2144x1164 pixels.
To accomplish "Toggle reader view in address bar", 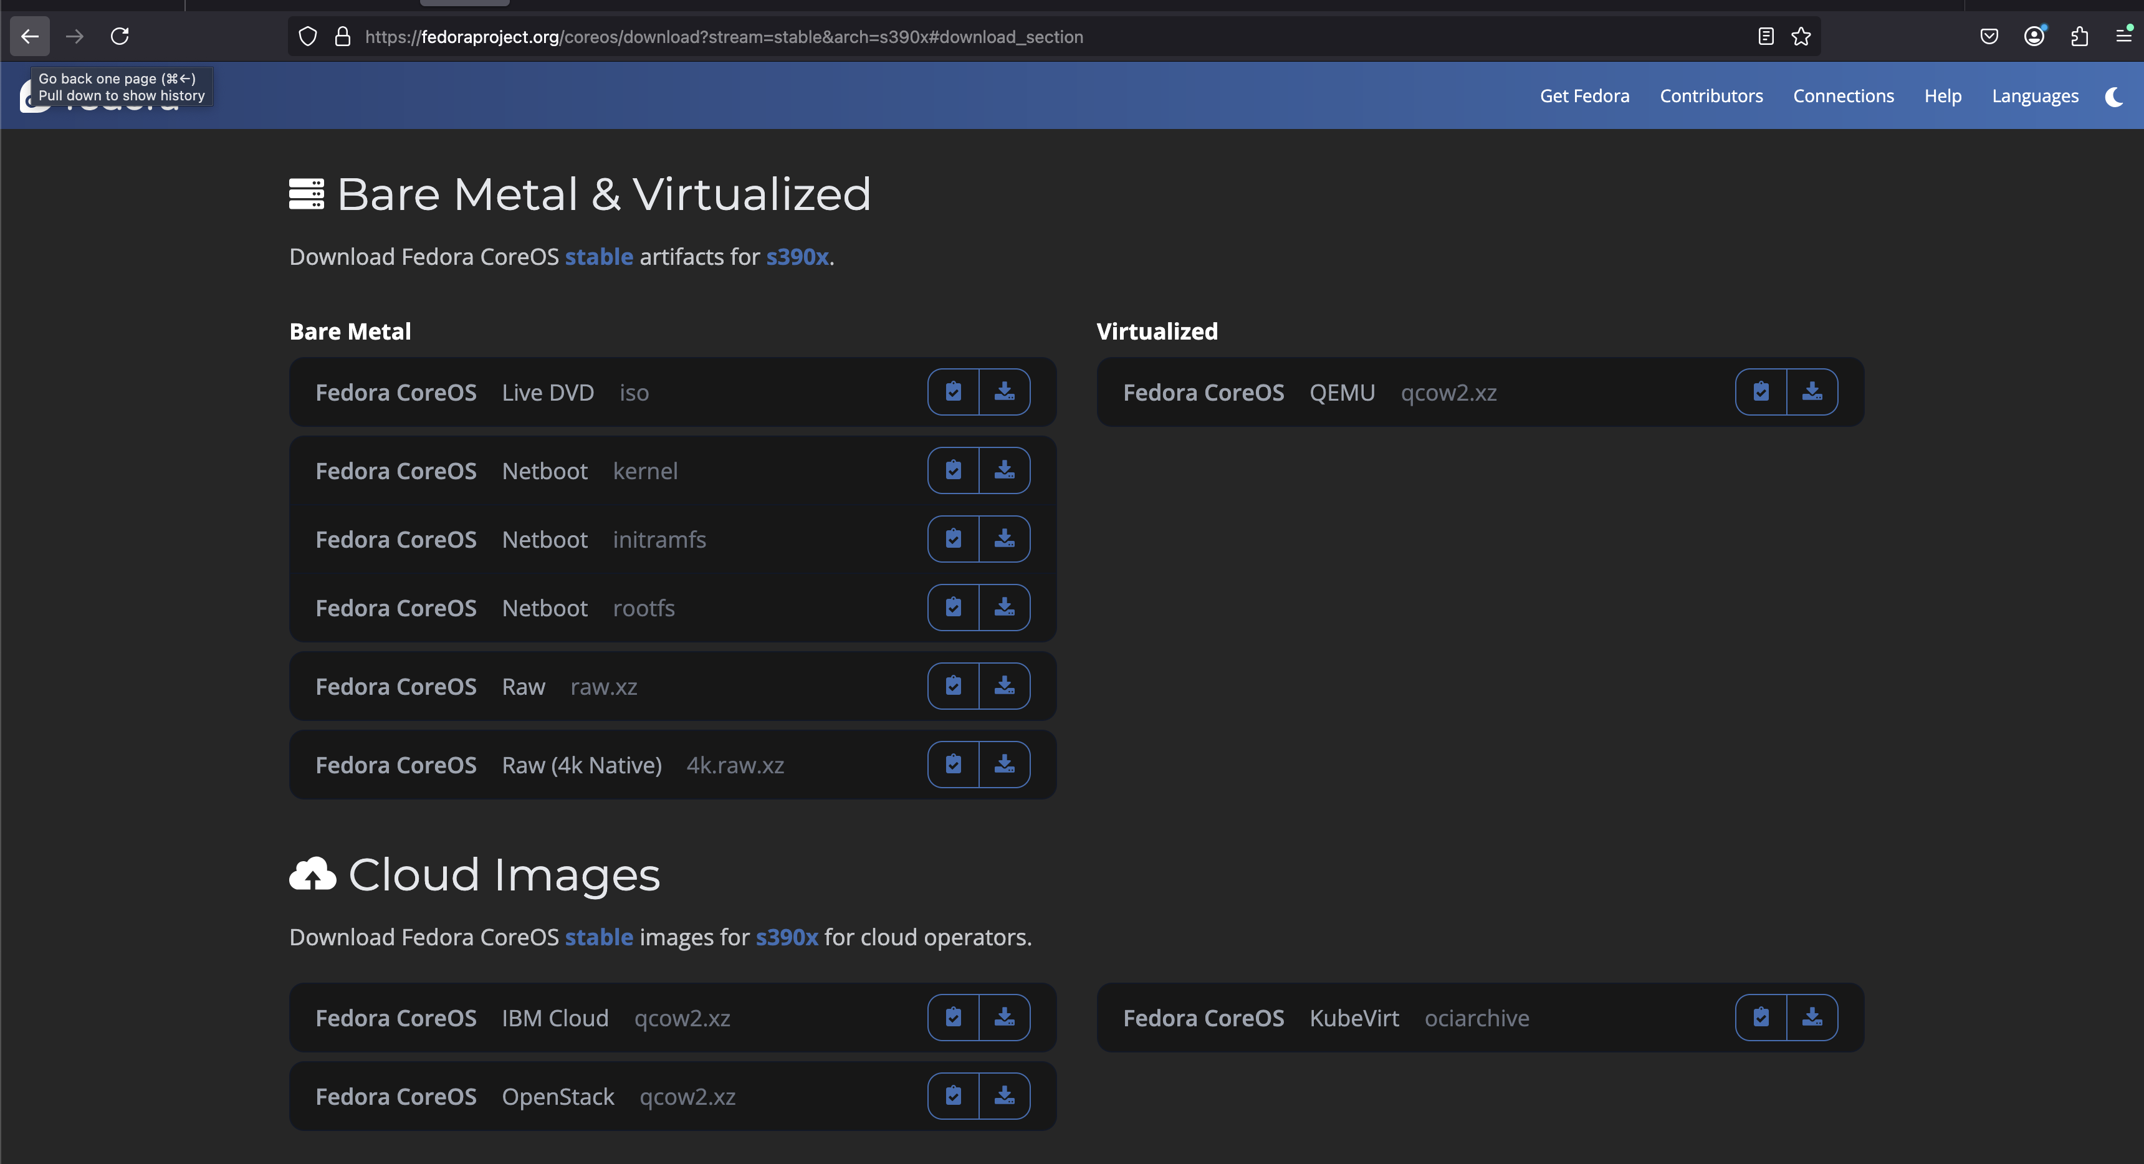I will pyautogui.click(x=1765, y=37).
